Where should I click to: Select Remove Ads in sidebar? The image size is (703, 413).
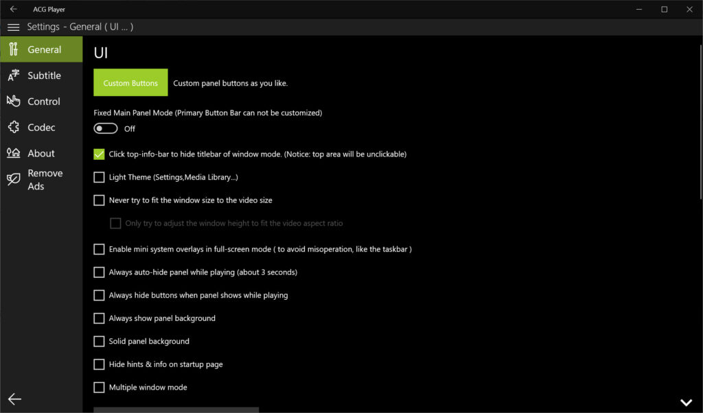[41, 180]
